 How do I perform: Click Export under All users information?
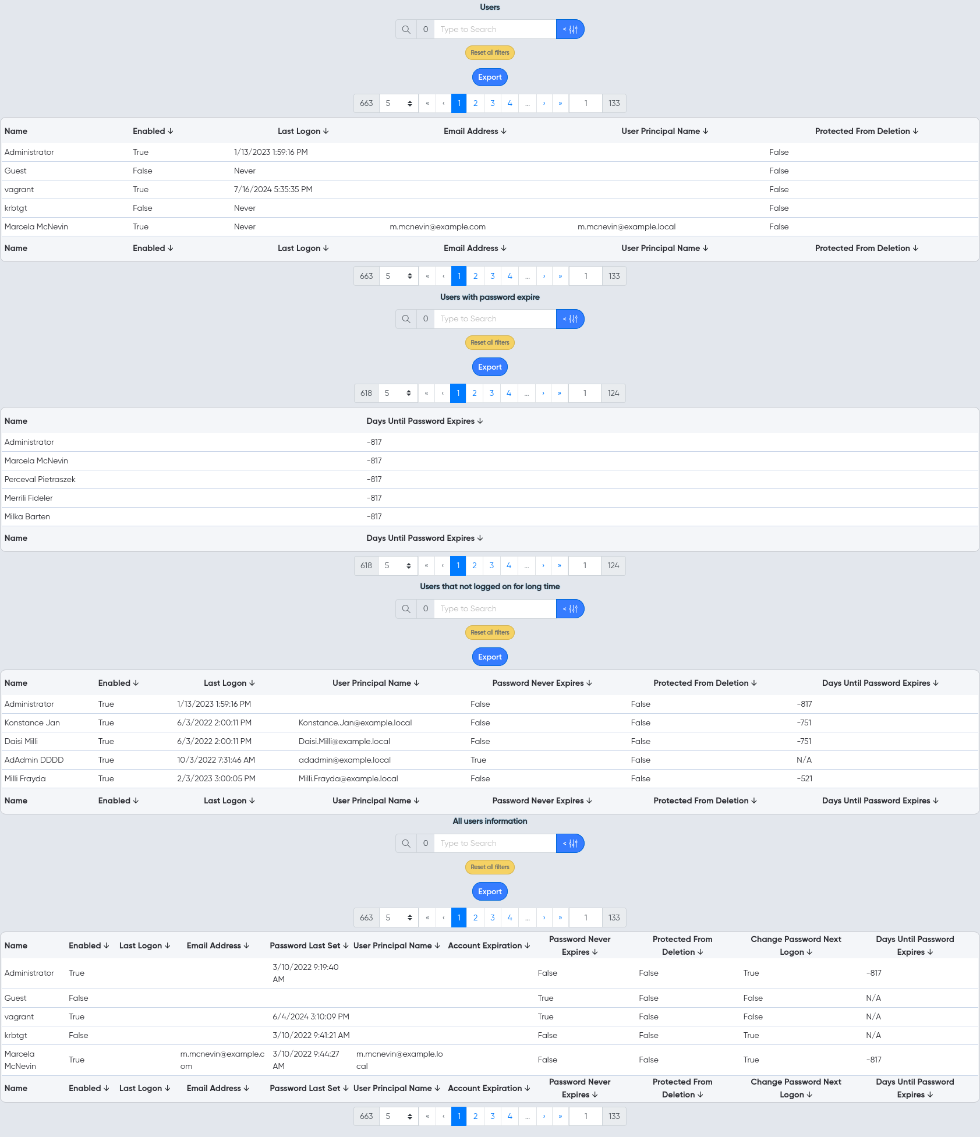point(490,891)
